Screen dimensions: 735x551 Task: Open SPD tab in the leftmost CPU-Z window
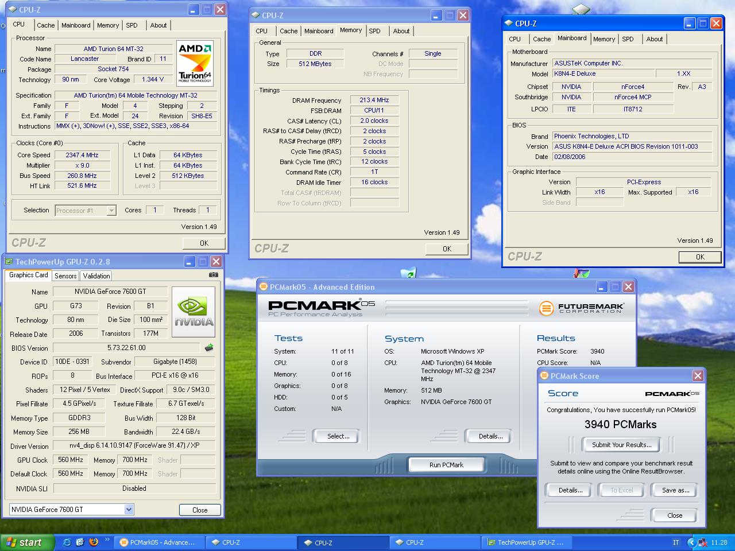131,25
